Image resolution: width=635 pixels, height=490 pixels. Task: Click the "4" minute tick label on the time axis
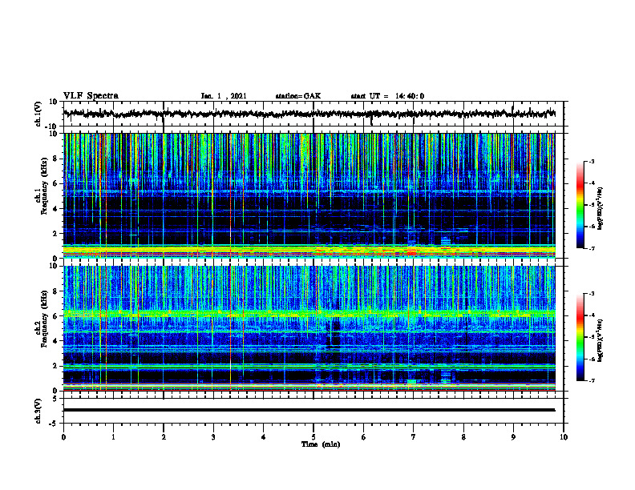(264, 437)
